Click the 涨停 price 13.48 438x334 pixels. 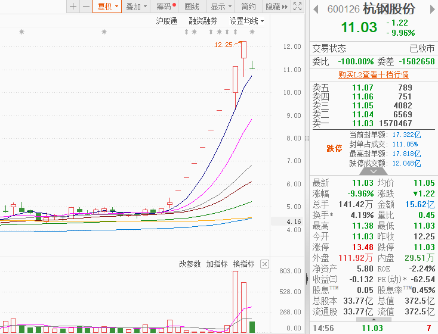tap(363, 247)
